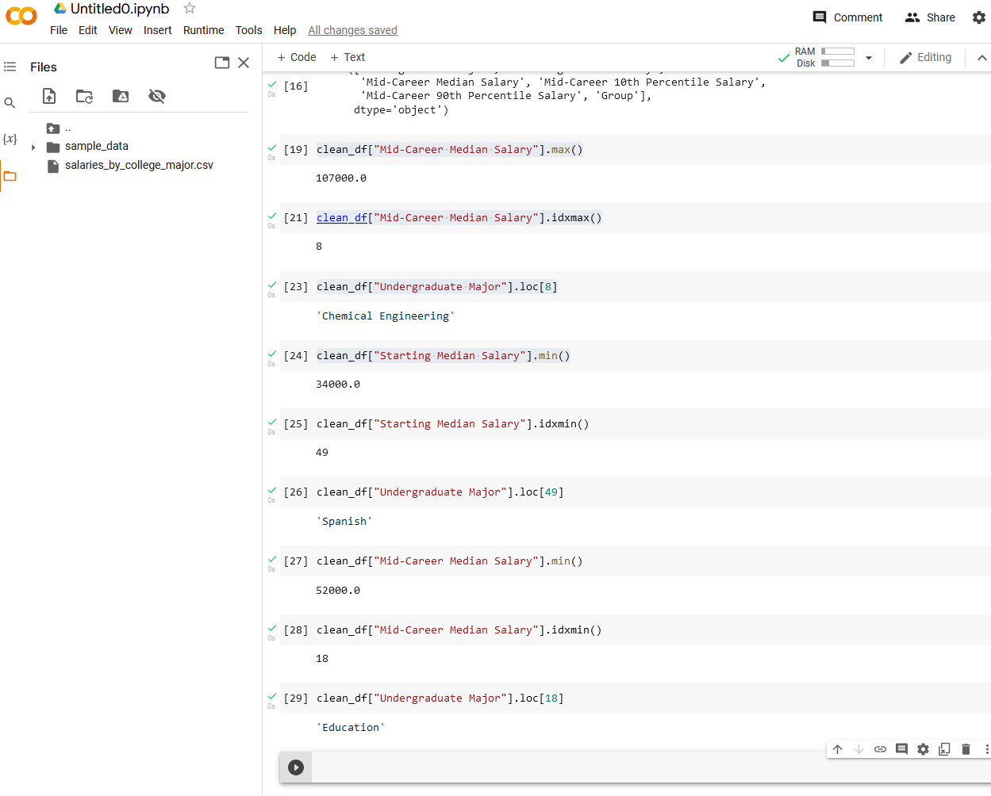Open cell editor settings gear
The height and width of the screenshot is (796, 991).
[x=923, y=748]
